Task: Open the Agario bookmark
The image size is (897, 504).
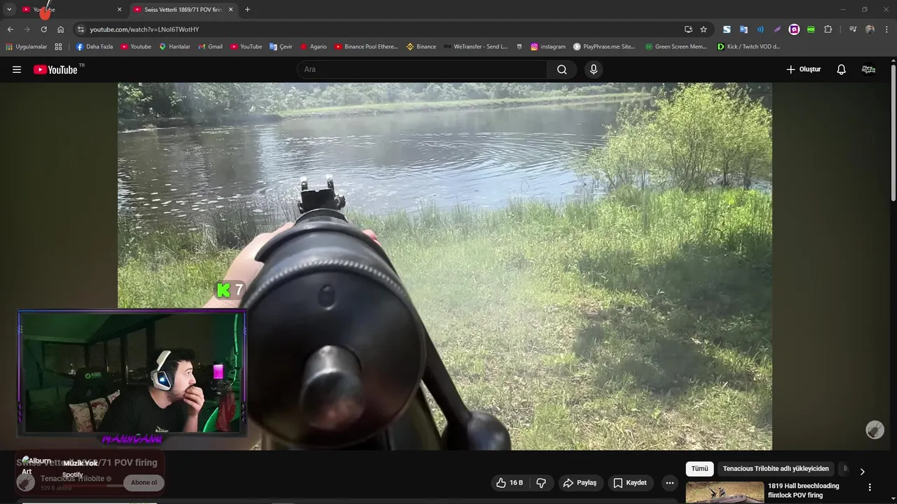Action: pos(313,47)
